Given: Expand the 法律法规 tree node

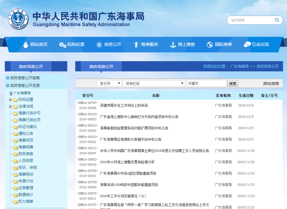Looking at the screenshot, I should [10, 106].
